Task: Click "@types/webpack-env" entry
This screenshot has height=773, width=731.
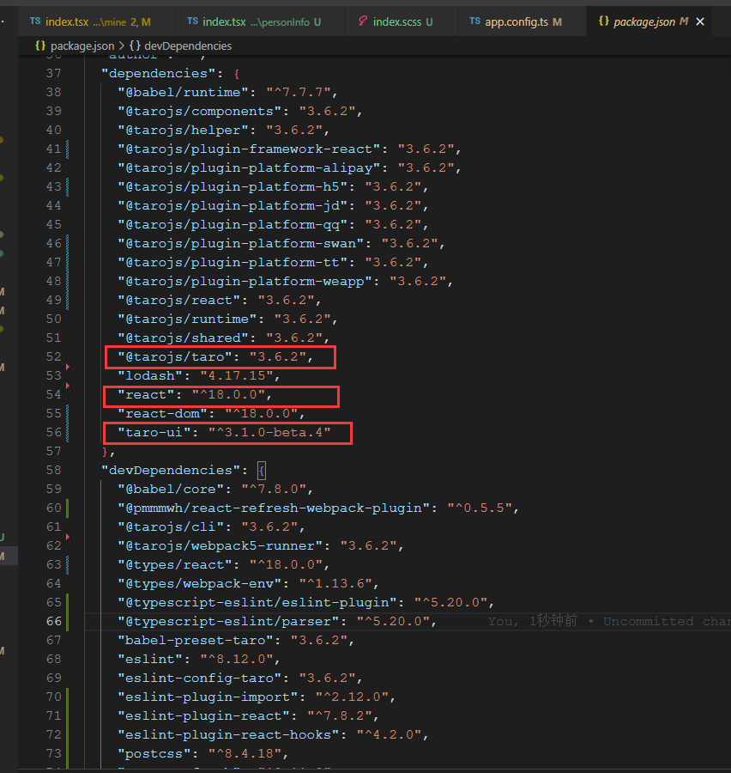Action: click(x=248, y=584)
